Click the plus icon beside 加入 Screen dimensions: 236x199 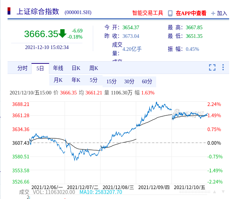click(213, 13)
